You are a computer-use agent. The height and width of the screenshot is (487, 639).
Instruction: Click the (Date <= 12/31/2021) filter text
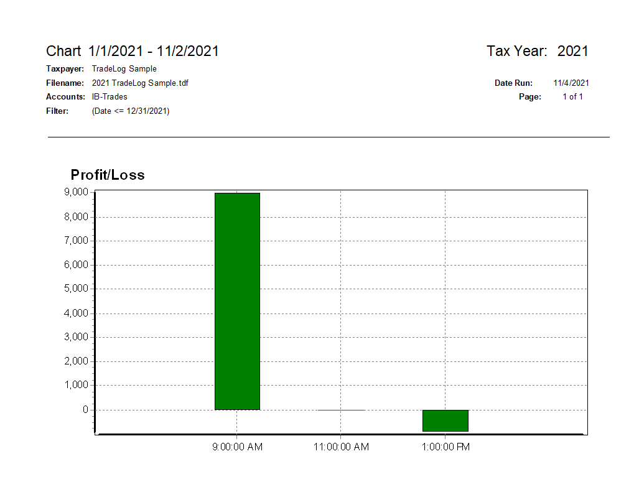coord(131,111)
